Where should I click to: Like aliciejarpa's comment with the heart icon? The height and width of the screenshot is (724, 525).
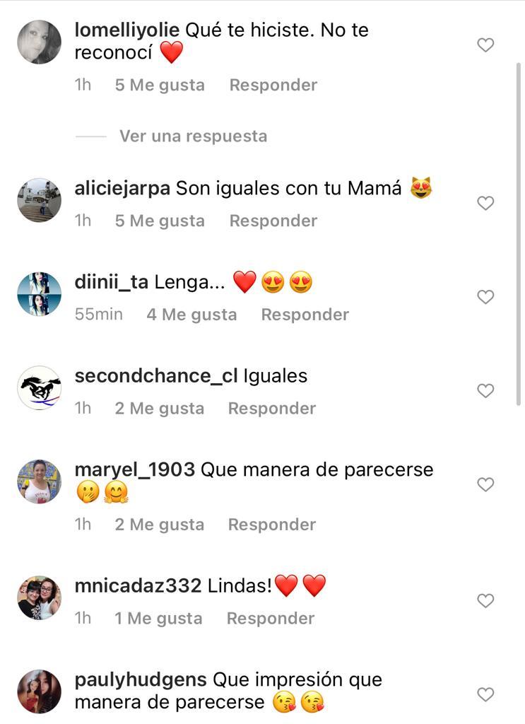point(485,203)
